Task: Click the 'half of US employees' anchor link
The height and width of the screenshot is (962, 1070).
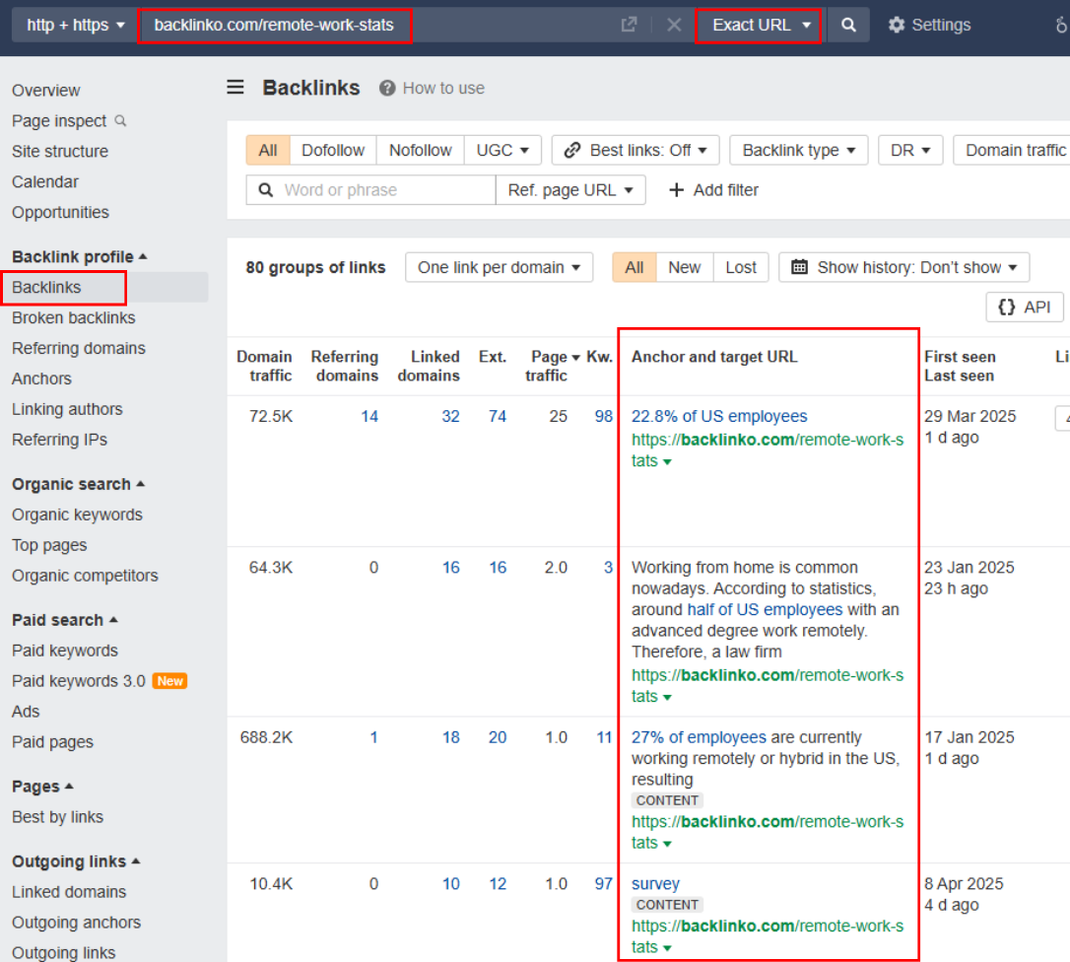Action: click(x=765, y=610)
